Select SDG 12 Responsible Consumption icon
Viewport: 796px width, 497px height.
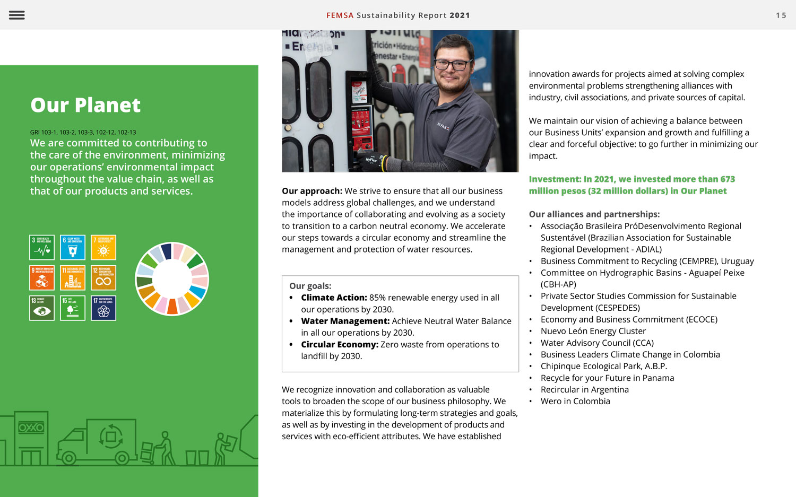point(103,277)
